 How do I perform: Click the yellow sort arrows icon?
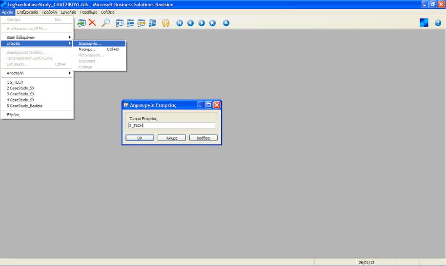click(x=165, y=23)
